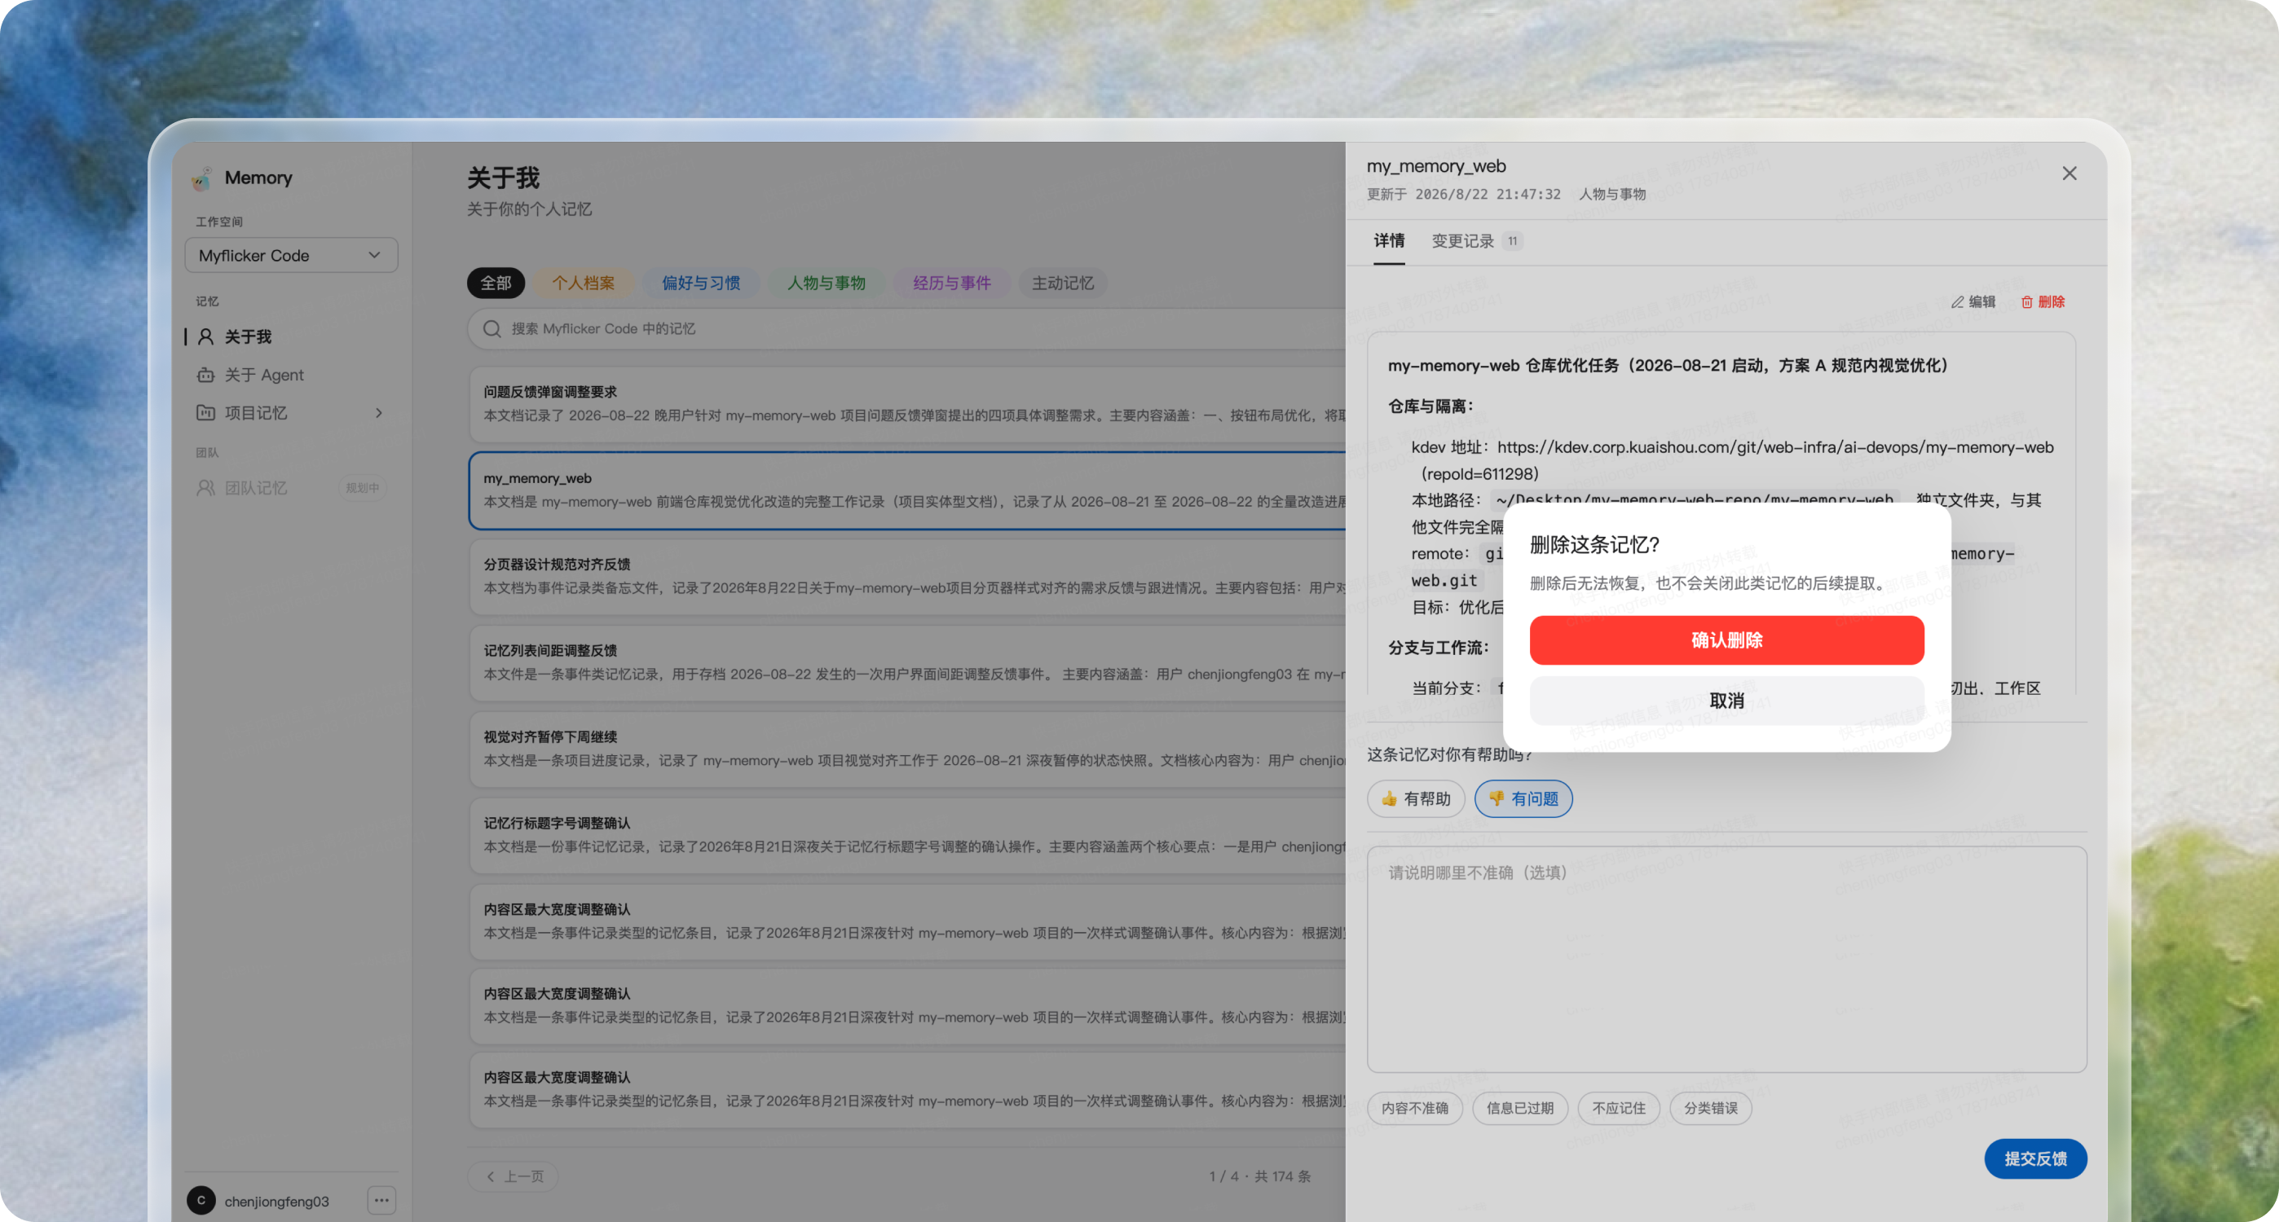Viewport: 2279px width, 1222px height.
Task: Click the 关于 Agent robot icon
Action: [205, 375]
